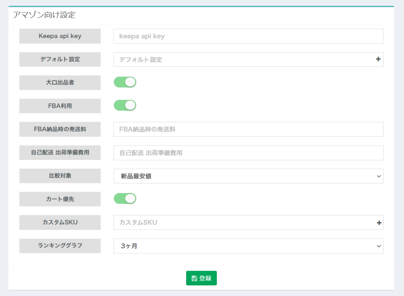Expand the ランキンググラフ dropdown showing 3ヶ月

248,246
